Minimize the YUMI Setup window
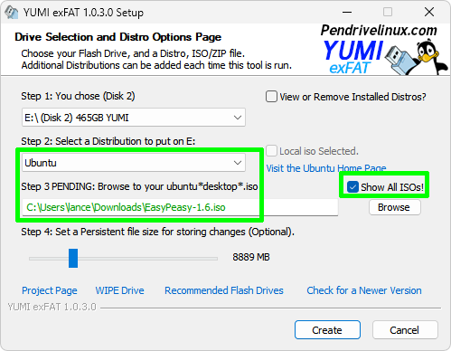The width and height of the screenshot is (451, 351). [347, 13]
